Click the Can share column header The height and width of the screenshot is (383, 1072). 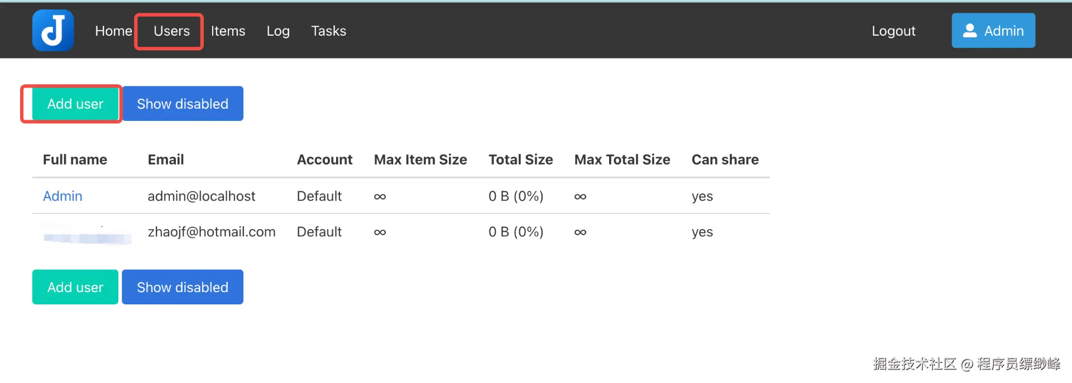[725, 160]
